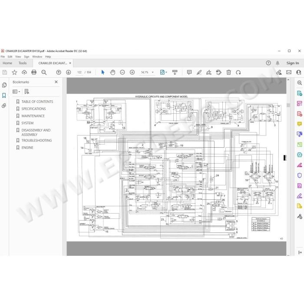Click the Save file icon
This screenshot has width=304, height=304.
click(5, 73)
